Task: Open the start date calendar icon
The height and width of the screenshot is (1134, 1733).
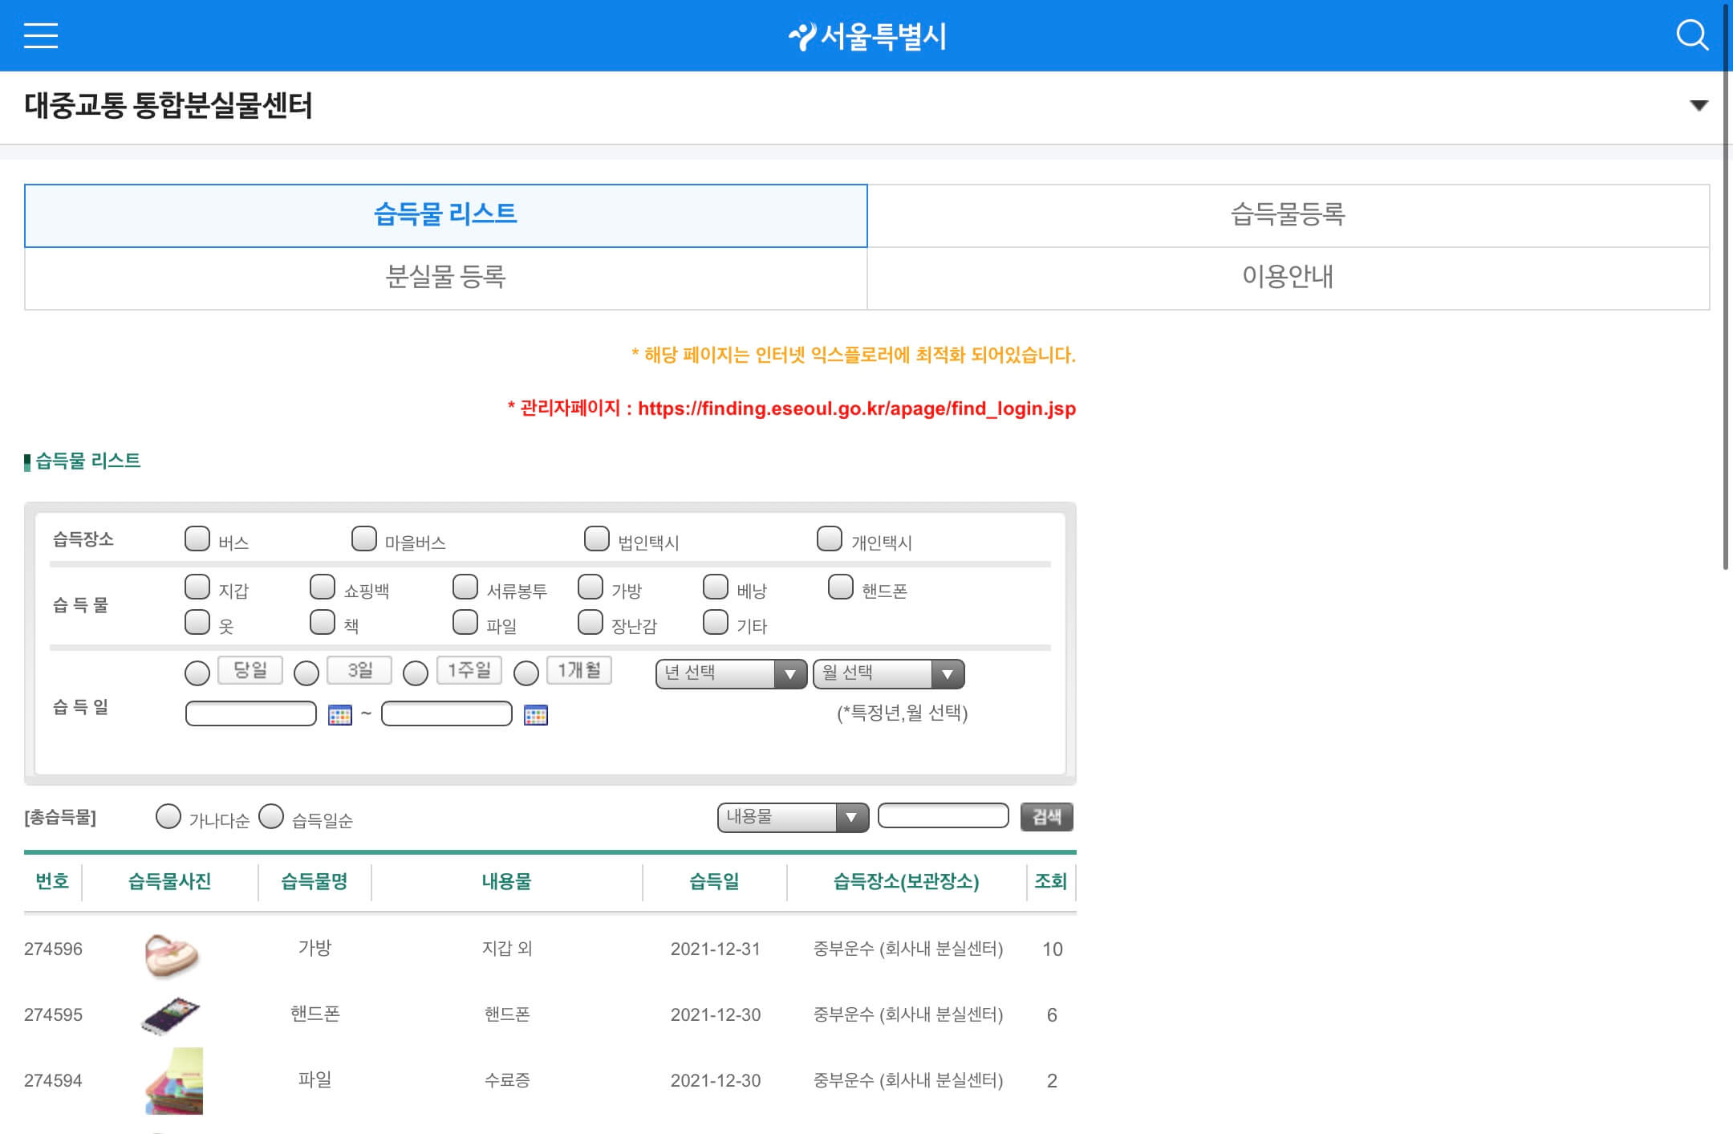Action: click(340, 714)
